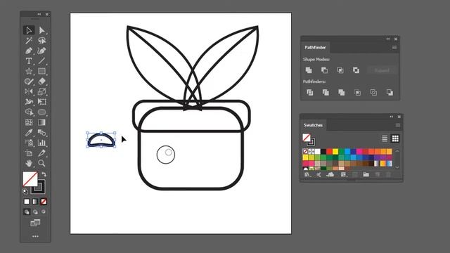
Task: Apply Pathfinder Minus Back
Action: 390,92
